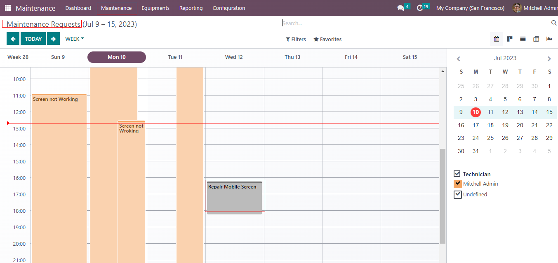558x263 pixels.
Task: Open the Reporting menu
Action: (x=191, y=8)
